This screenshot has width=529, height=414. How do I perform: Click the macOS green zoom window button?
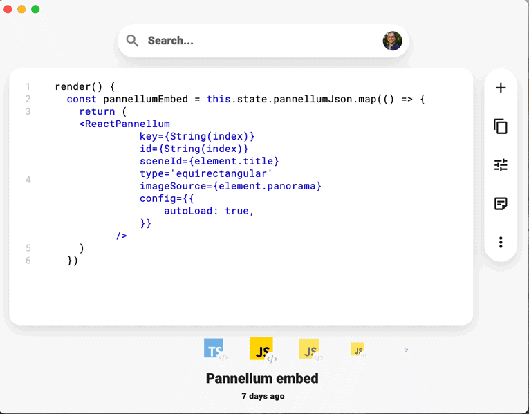point(35,9)
